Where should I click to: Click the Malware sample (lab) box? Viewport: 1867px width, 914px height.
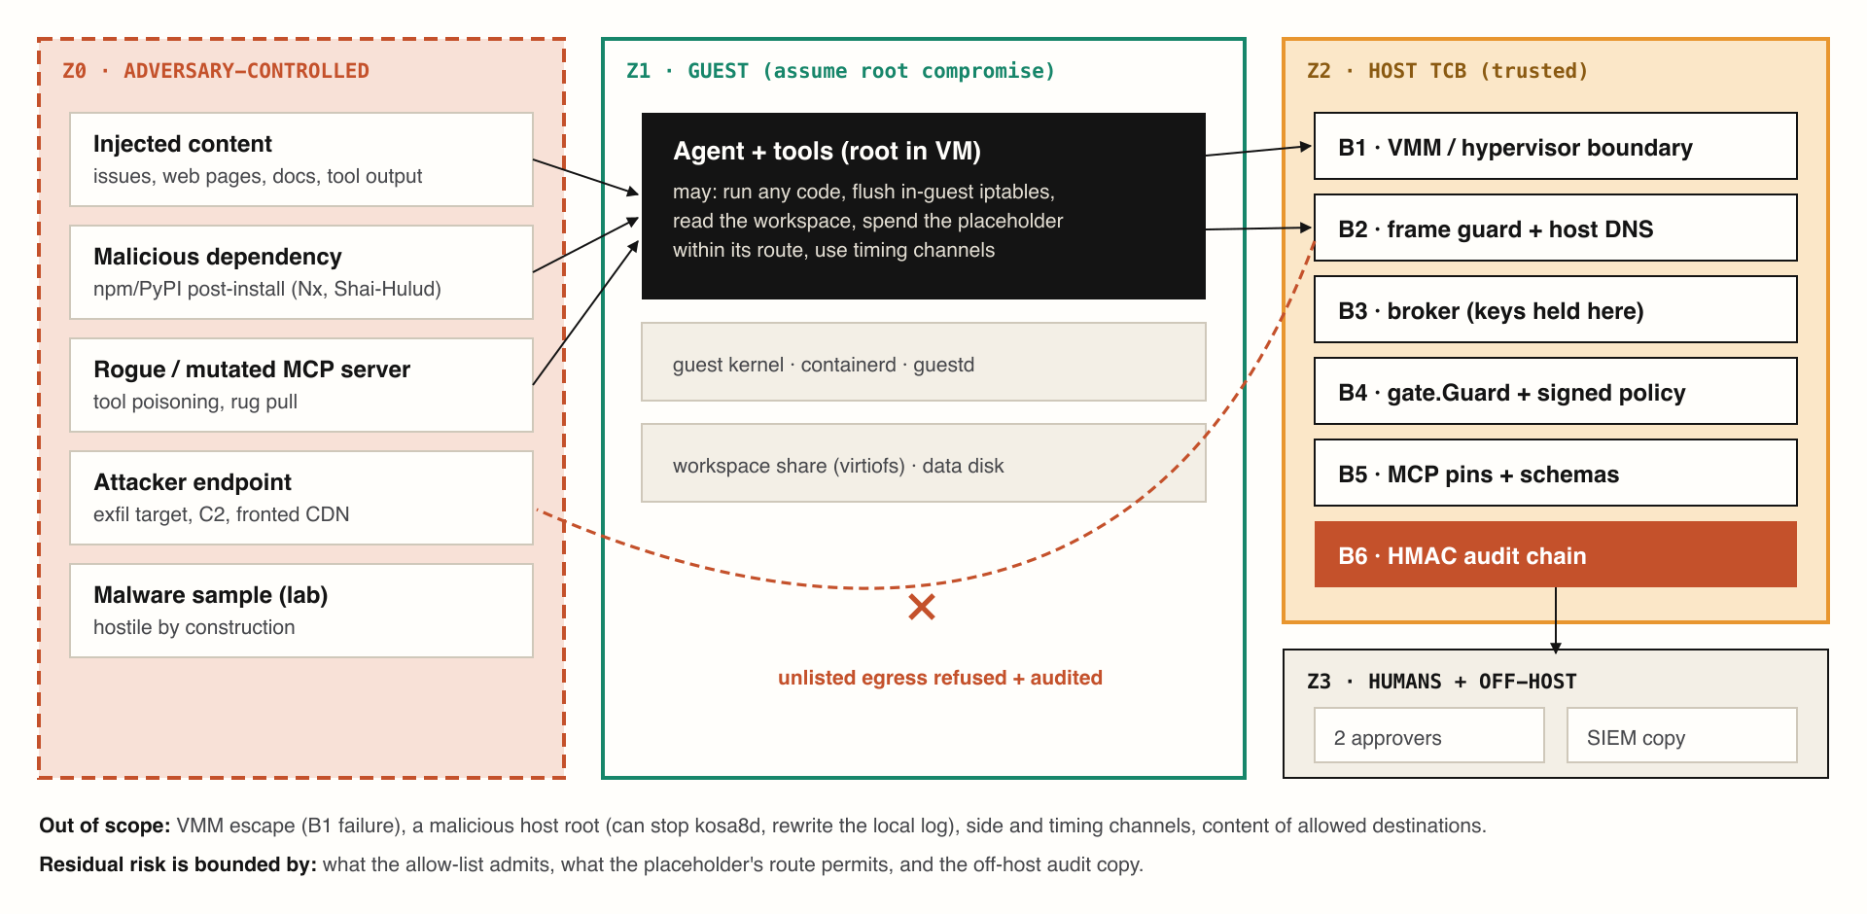301,611
